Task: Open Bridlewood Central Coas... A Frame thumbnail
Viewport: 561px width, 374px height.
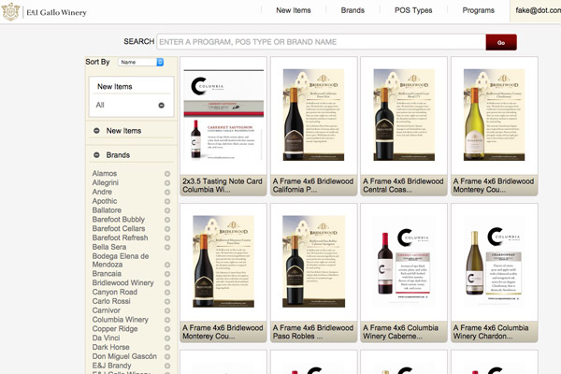Action: click(x=404, y=116)
